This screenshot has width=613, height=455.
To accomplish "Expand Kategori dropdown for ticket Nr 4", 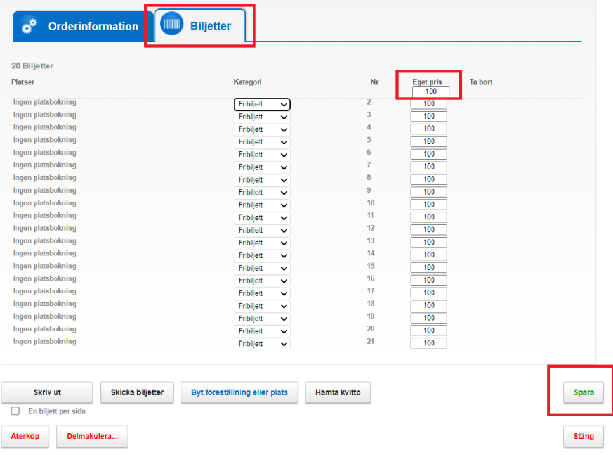I will pyautogui.click(x=262, y=129).
